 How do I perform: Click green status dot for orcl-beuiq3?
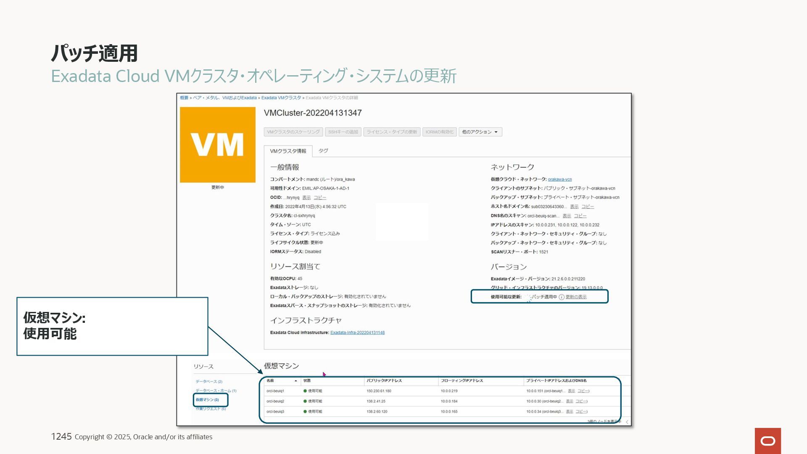pyautogui.click(x=305, y=412)
